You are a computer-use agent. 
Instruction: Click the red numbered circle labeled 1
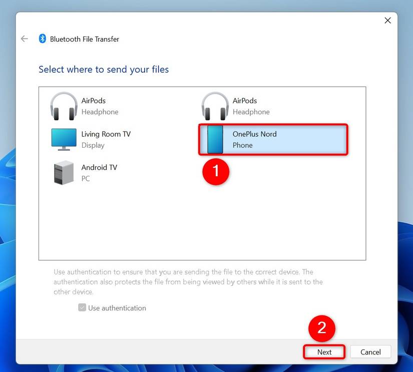click(x=216, y=172)
